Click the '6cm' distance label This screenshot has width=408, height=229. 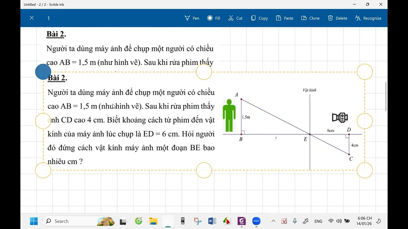[x=331, y=130]
